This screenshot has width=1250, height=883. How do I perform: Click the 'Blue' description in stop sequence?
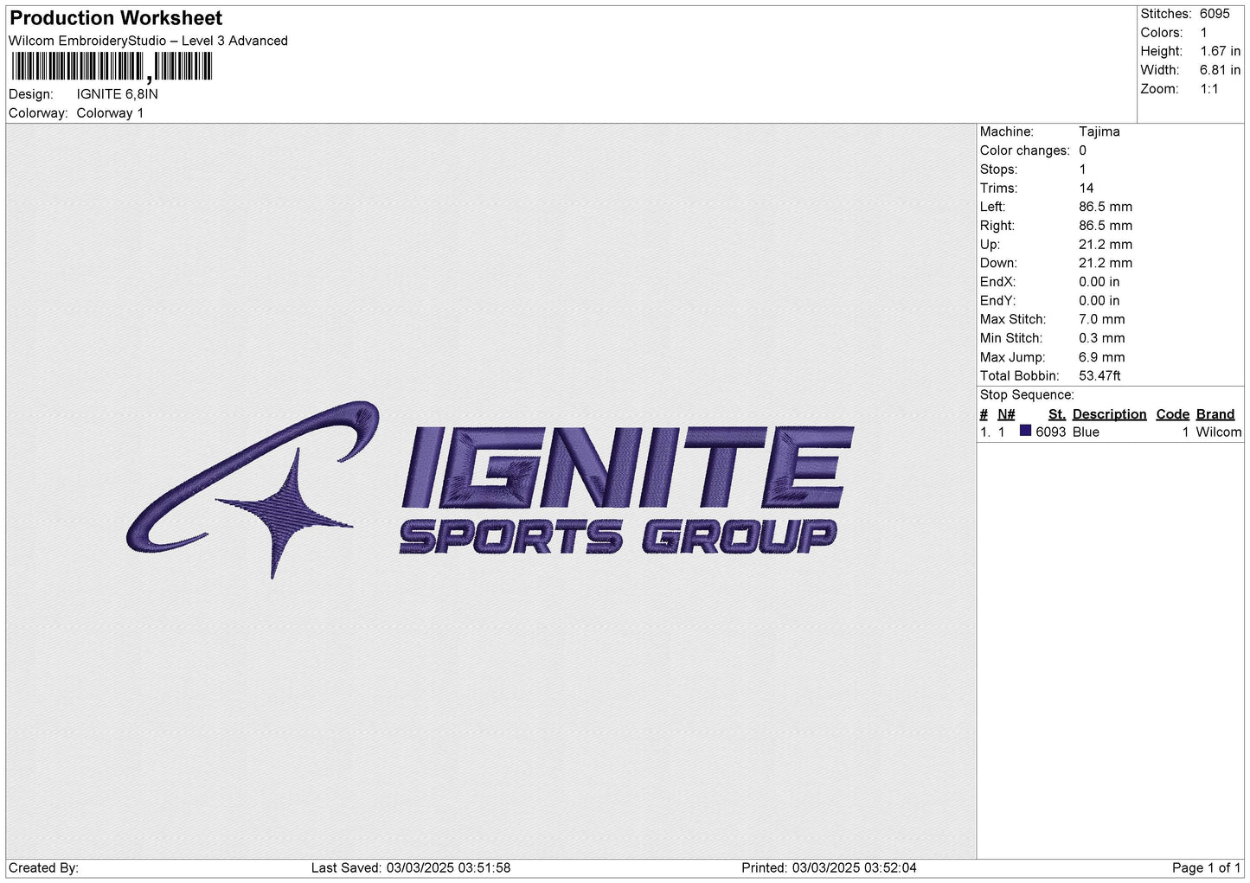[1086, 432]
